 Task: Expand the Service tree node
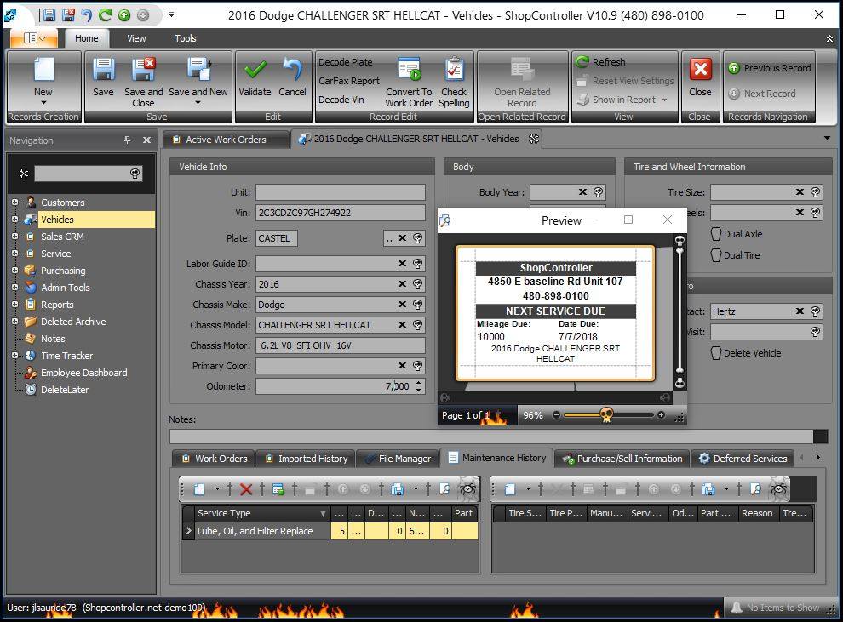pos(14,254)
